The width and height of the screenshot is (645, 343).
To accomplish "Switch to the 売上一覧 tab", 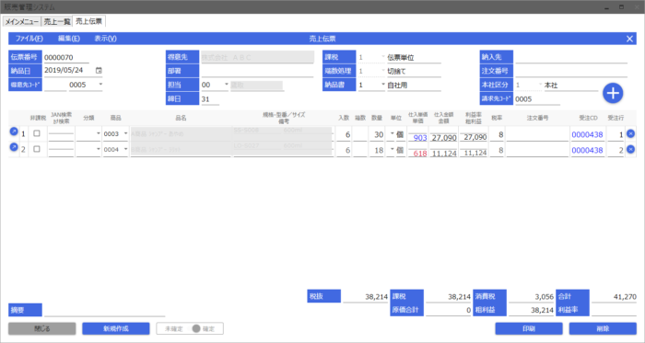I will [x=57, y=22].
